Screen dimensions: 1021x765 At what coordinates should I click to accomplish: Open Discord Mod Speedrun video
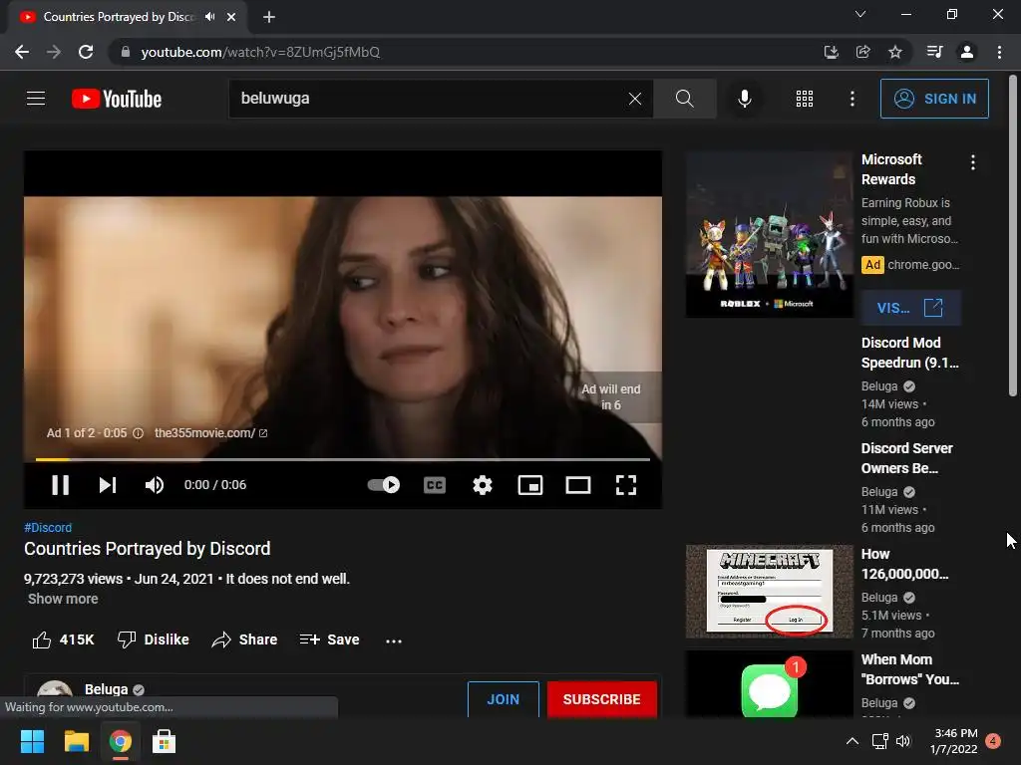pyautogui.click(x=909, y=353)
